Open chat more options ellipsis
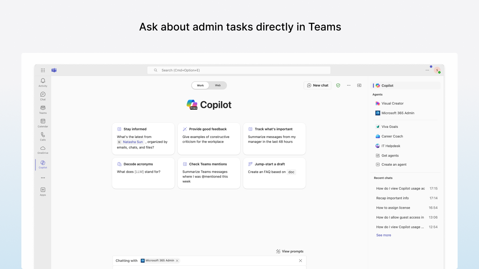The height and width of the screenshot is (269, 479). pos(349,85)
